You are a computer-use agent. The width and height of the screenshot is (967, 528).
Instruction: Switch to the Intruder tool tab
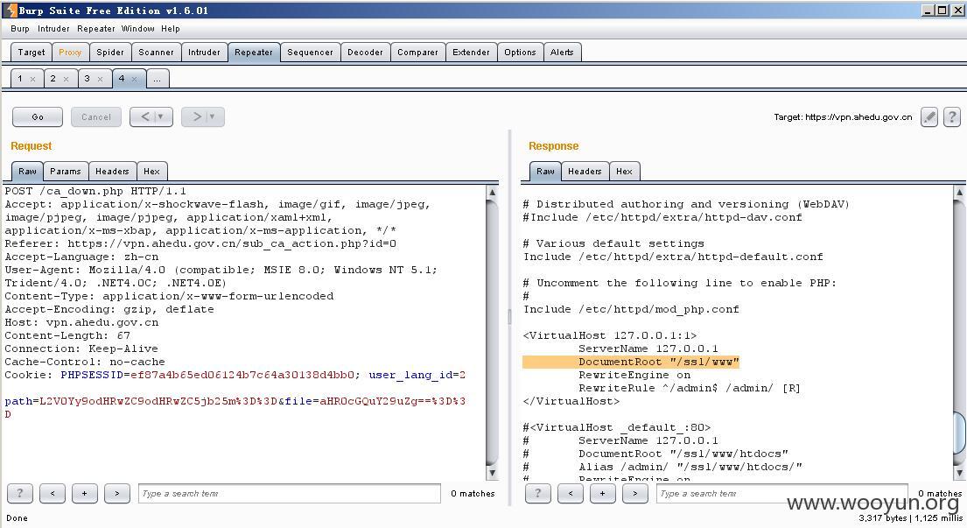click(x=204, y=53)
